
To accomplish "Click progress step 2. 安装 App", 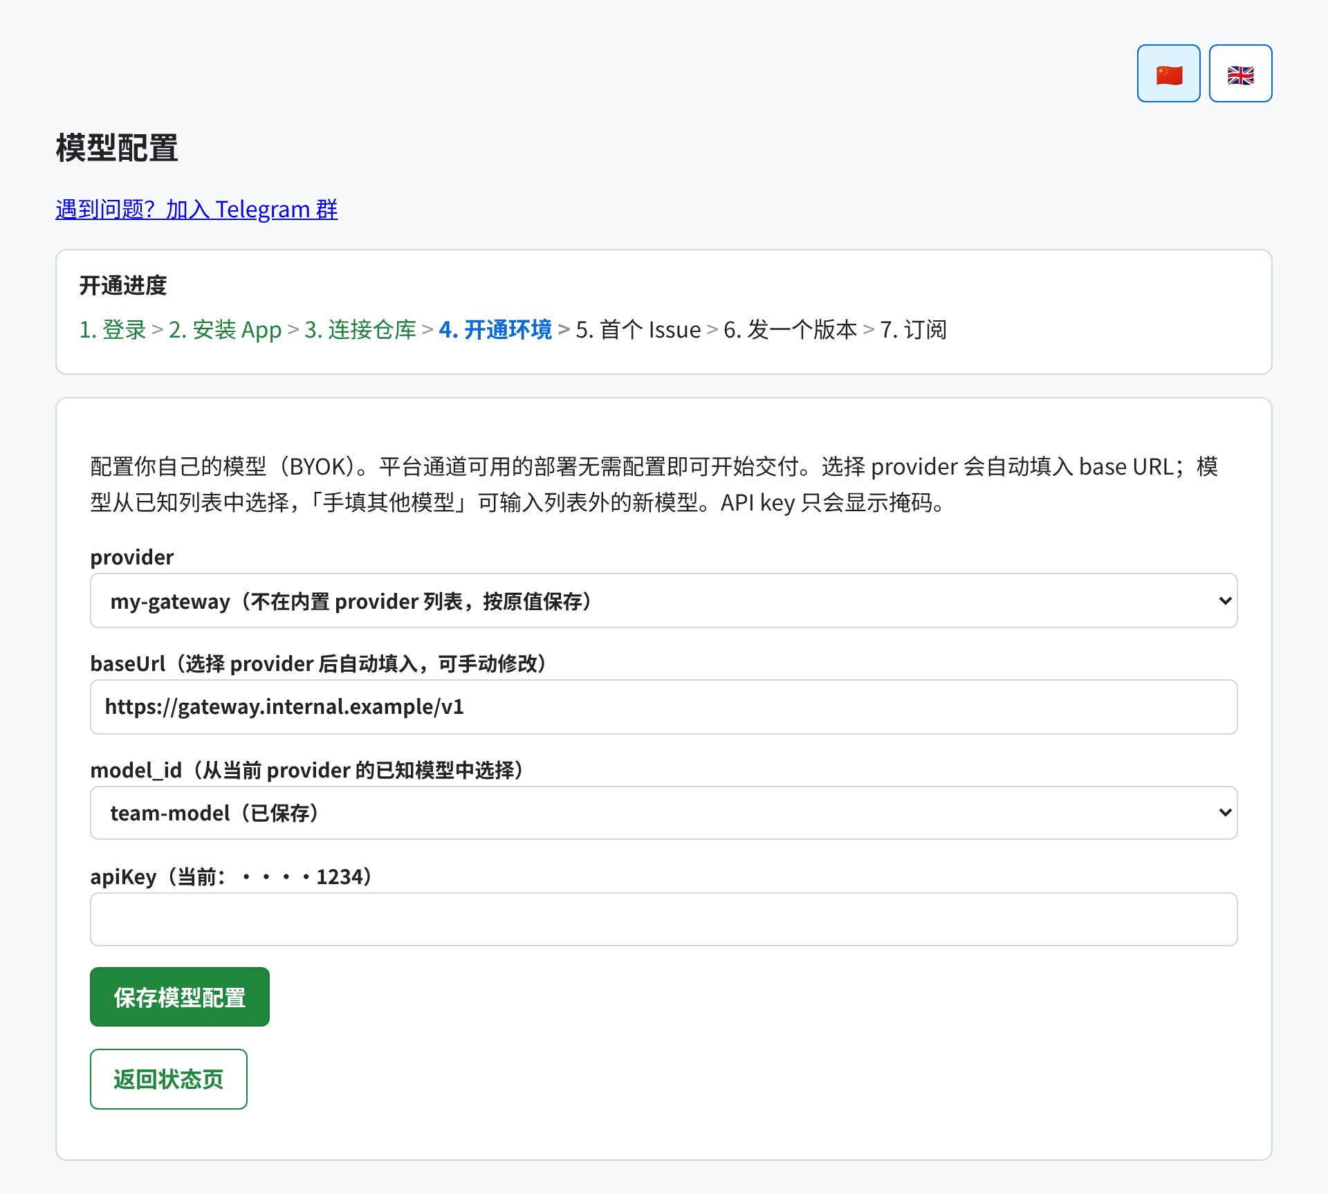I will (225, 330).
